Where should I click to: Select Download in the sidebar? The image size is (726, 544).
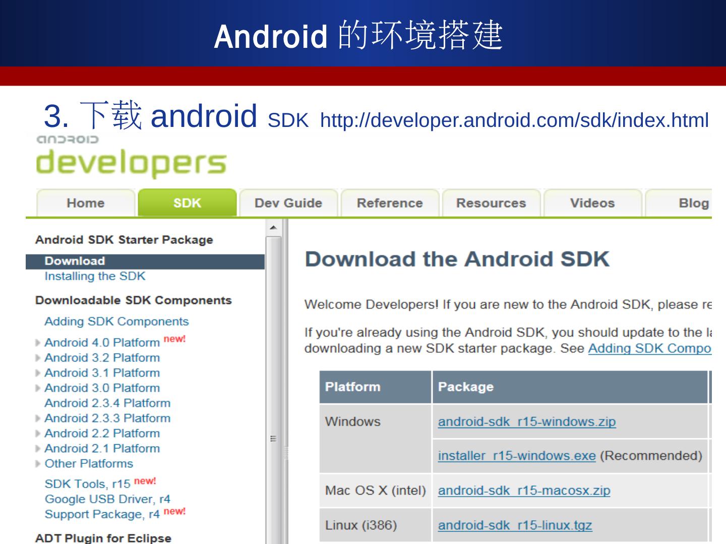coord(145,261)
